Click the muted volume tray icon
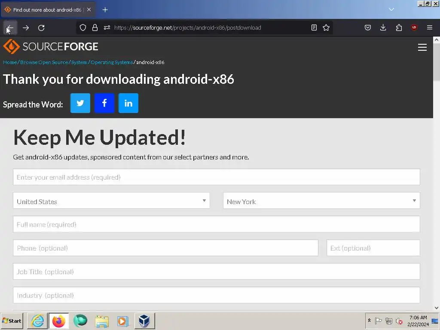This screenshot has height=330, width=440. 399,321
